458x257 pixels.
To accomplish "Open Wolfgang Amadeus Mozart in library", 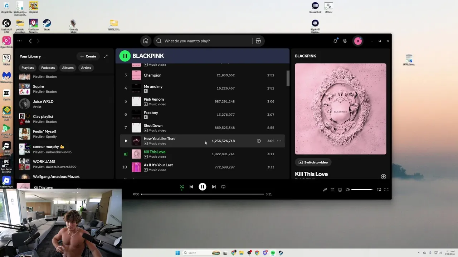I will click(x=64, y=176).
